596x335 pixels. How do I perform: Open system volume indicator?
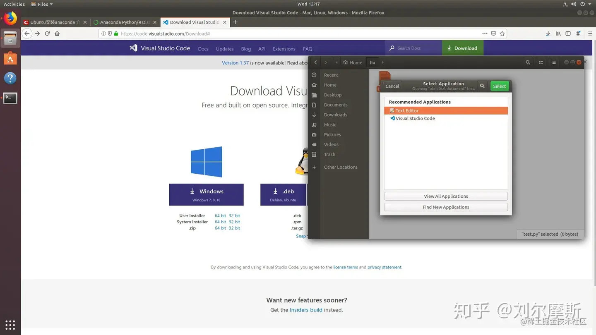[574, 4]
